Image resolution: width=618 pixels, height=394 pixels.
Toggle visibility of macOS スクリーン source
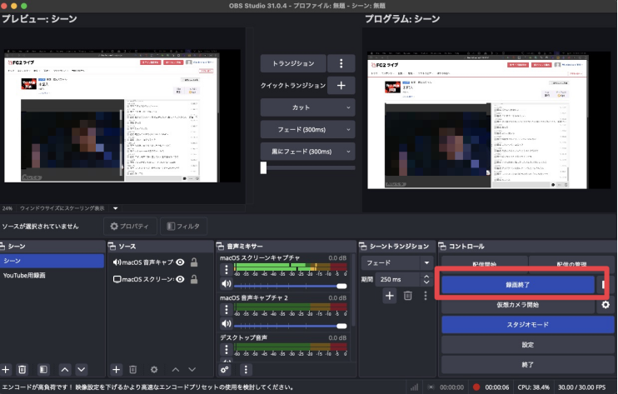pyautogui.click(x=180, y=279)
